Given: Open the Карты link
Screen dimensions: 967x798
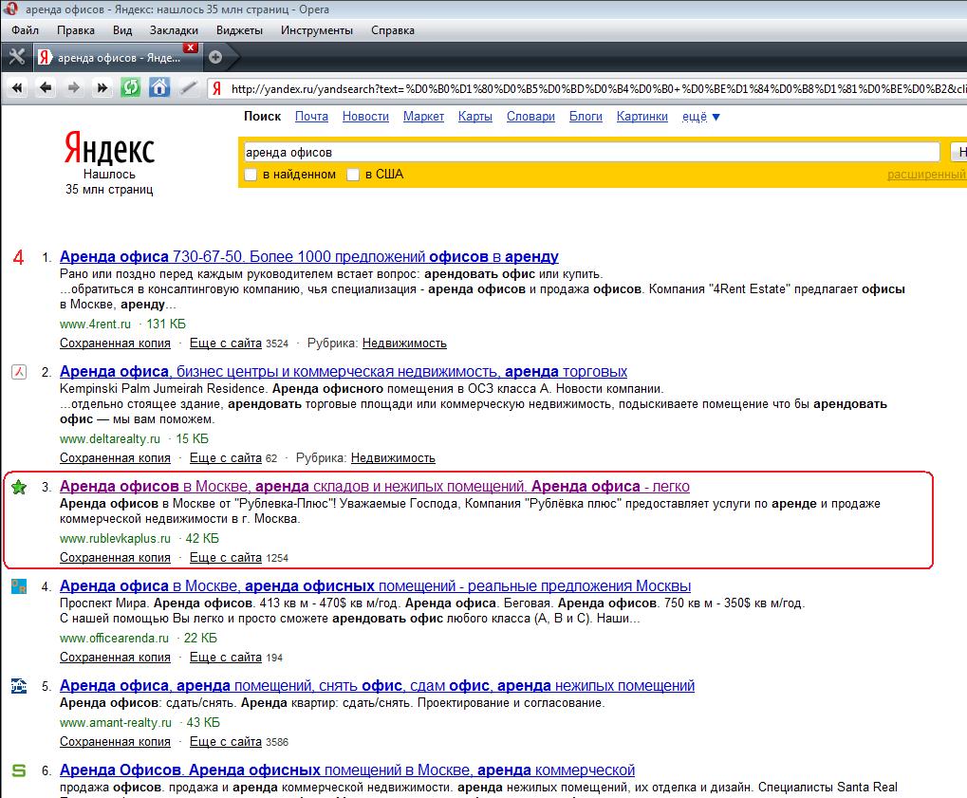Looking at the screenshot, I should coord(474,116).
